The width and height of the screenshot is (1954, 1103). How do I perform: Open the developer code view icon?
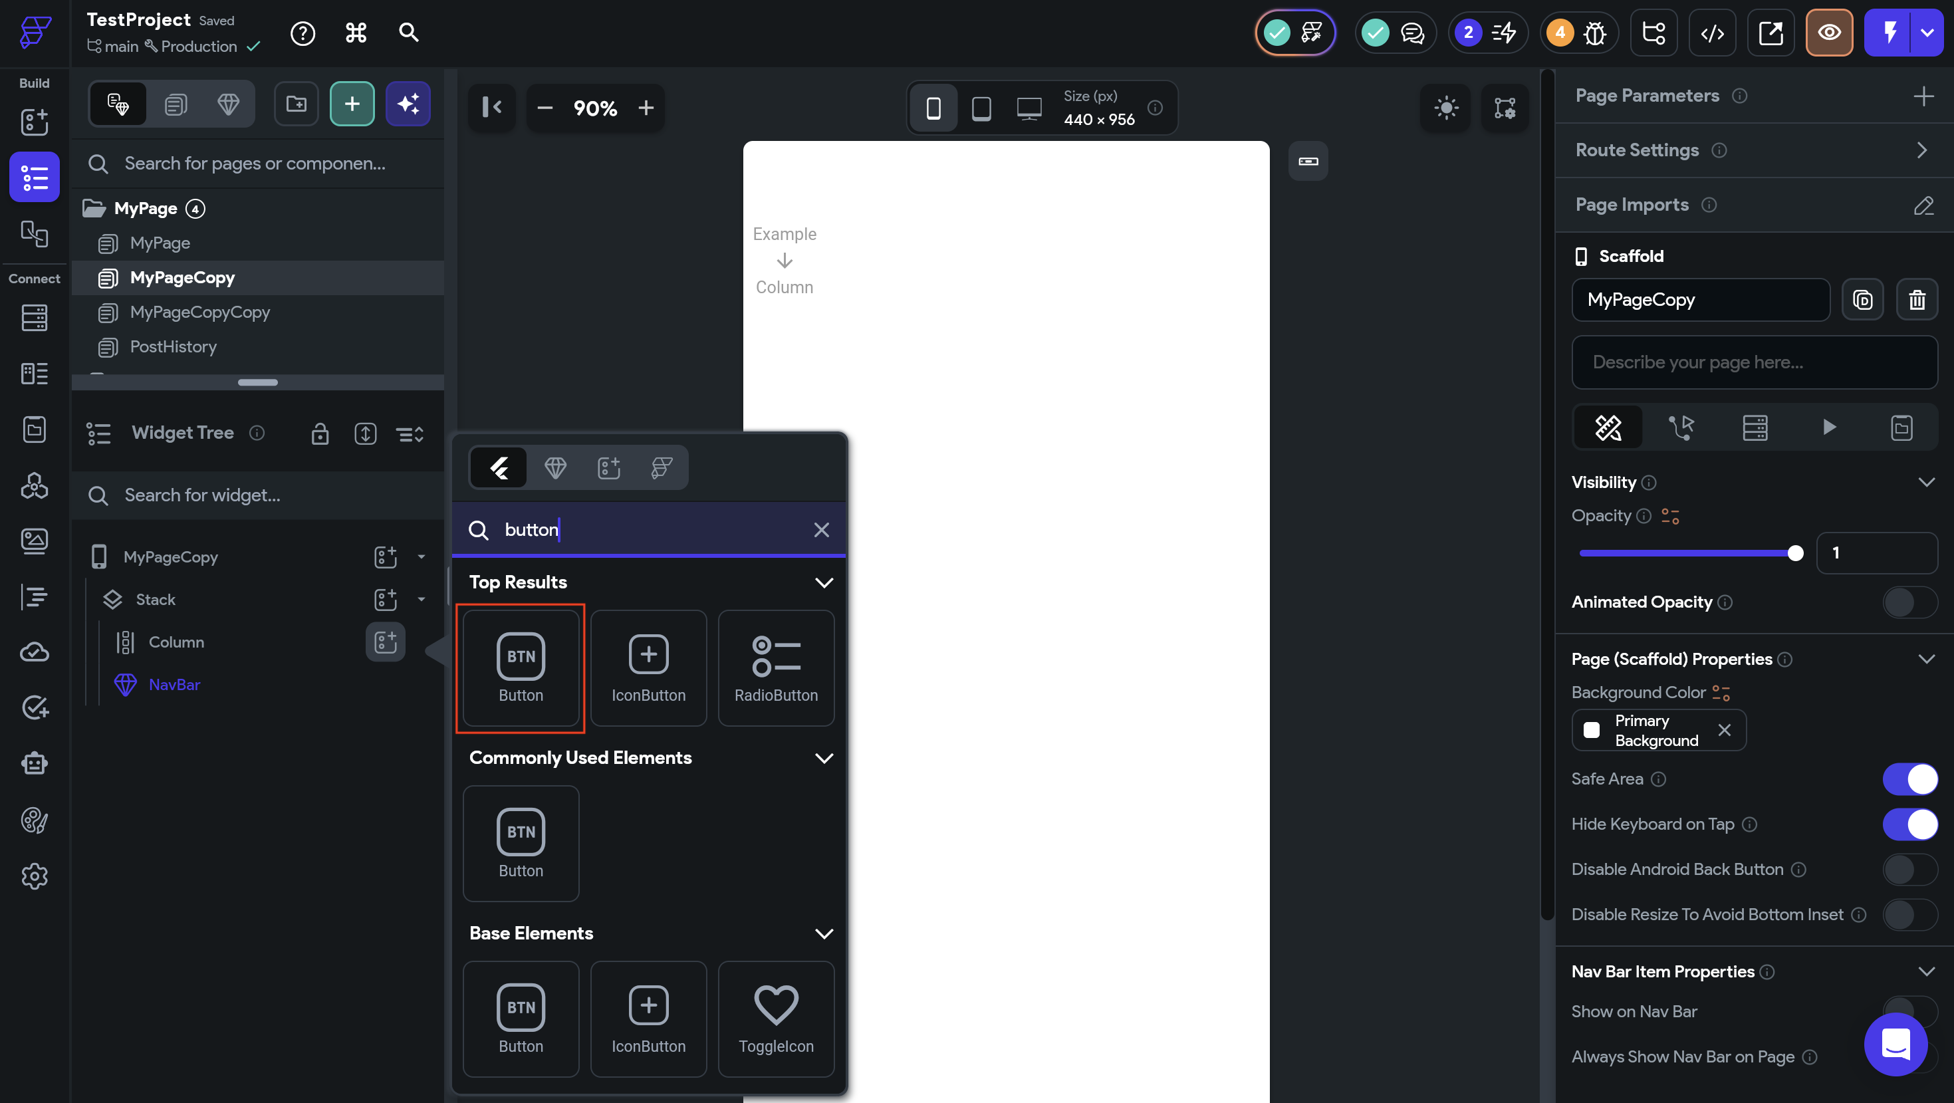(x=1711, y=33)
